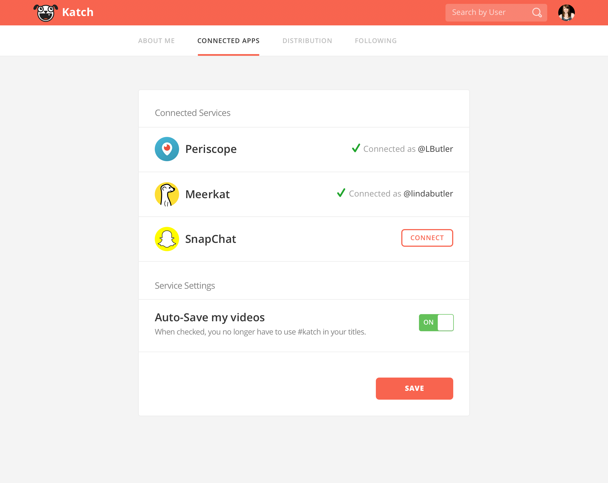Switch to the About Me tab
The image size is (608, 483).
(156, 41)
